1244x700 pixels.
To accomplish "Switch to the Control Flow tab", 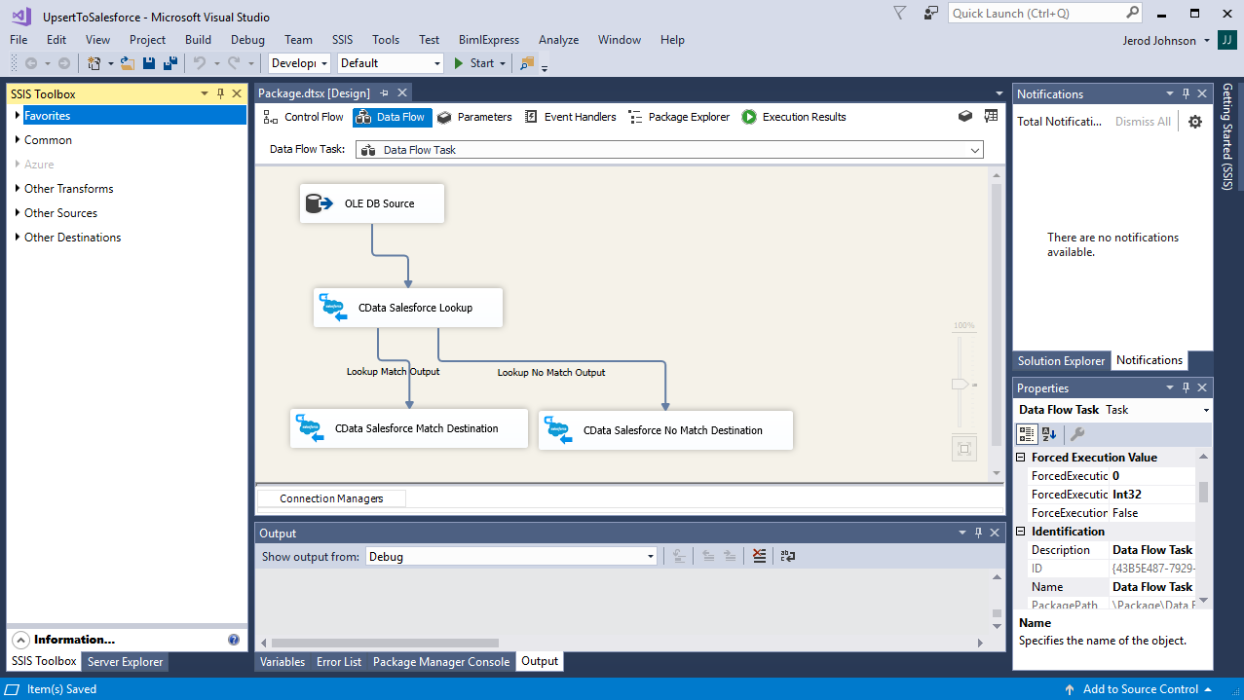I will click(x=303, y=117).
